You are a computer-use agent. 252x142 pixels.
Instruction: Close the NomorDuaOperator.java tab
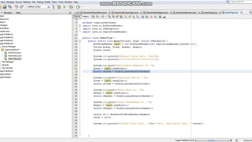click(x=199, y=13)
